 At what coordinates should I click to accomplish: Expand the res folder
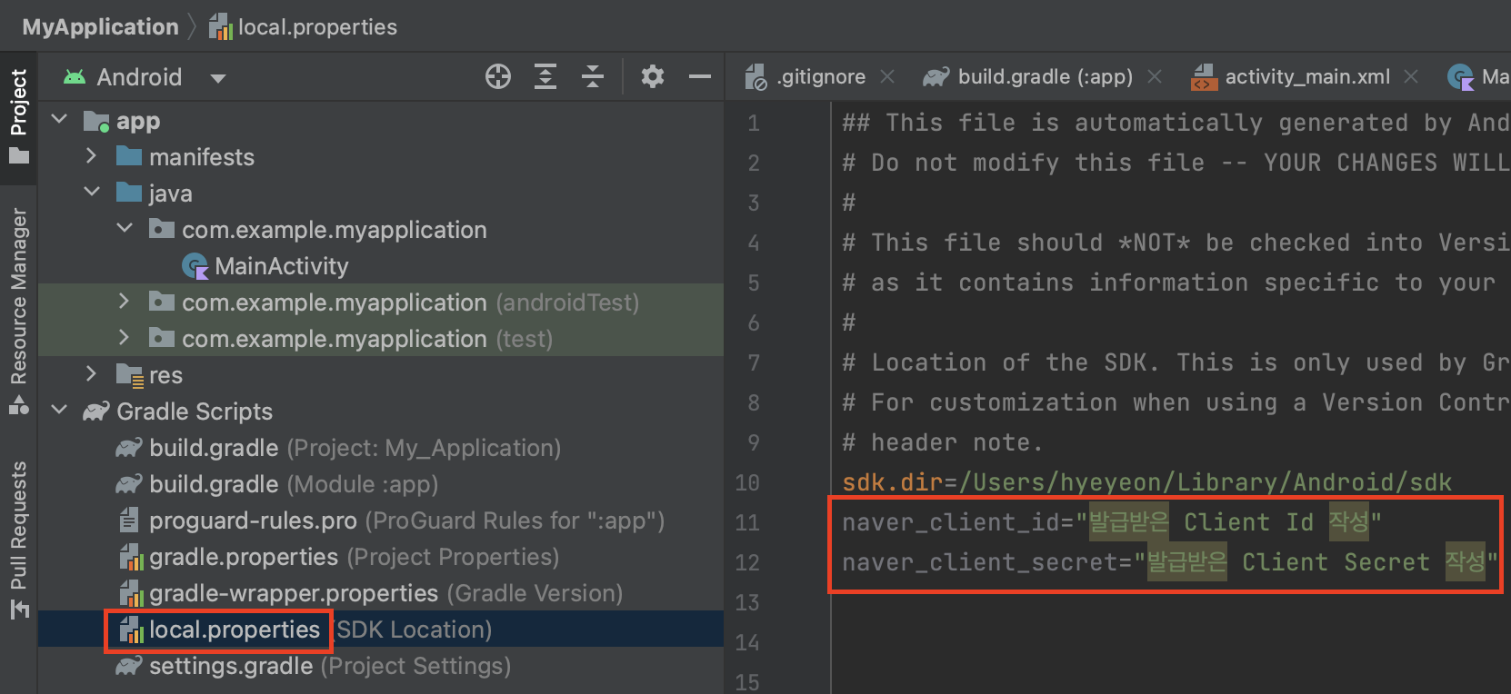click(91, 373)
